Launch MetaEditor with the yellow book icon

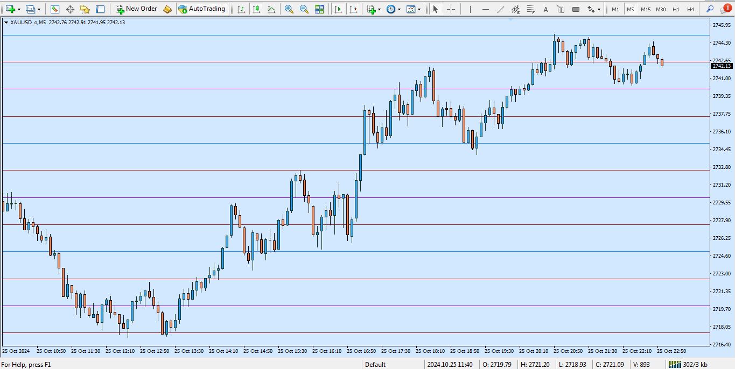click(167, 9)
